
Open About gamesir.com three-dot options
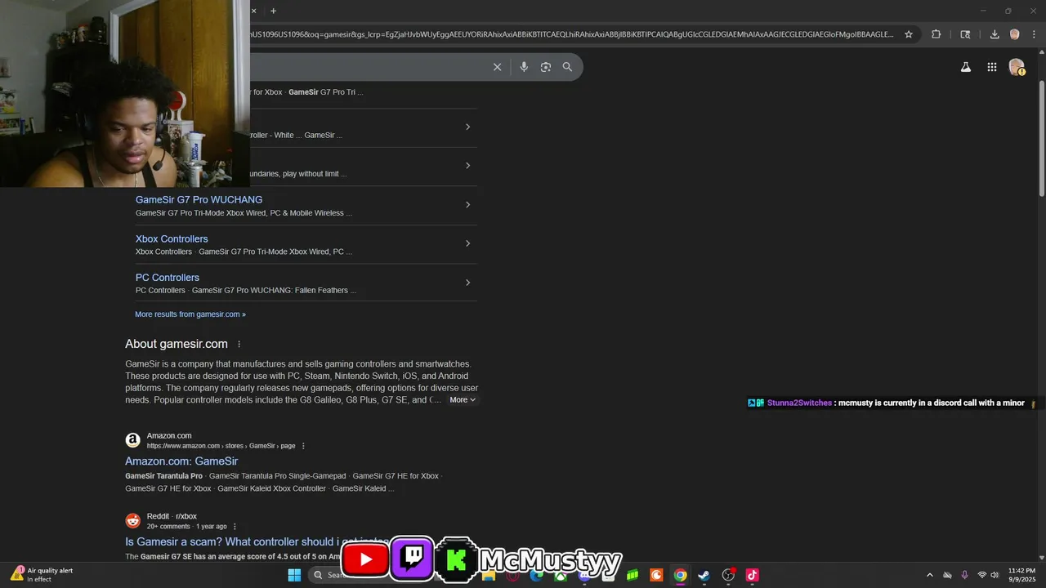239,344
